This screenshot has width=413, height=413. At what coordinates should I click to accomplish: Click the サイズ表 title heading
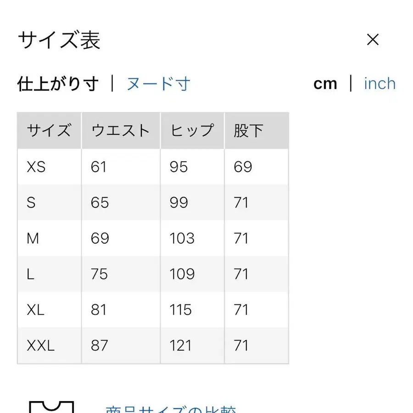tap(58, 40)
